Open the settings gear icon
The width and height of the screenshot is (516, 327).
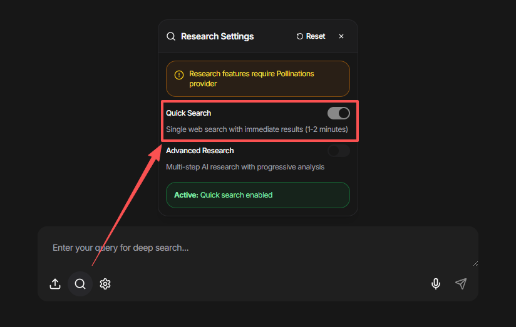105,284
